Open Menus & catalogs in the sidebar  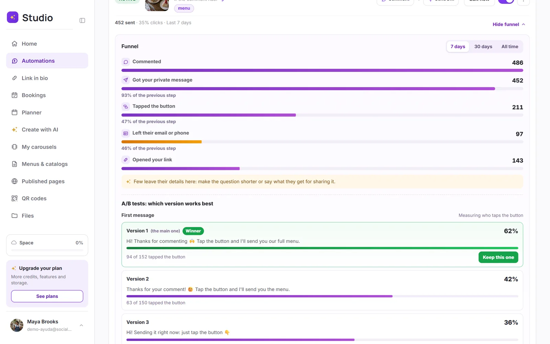tap(47, 164)
